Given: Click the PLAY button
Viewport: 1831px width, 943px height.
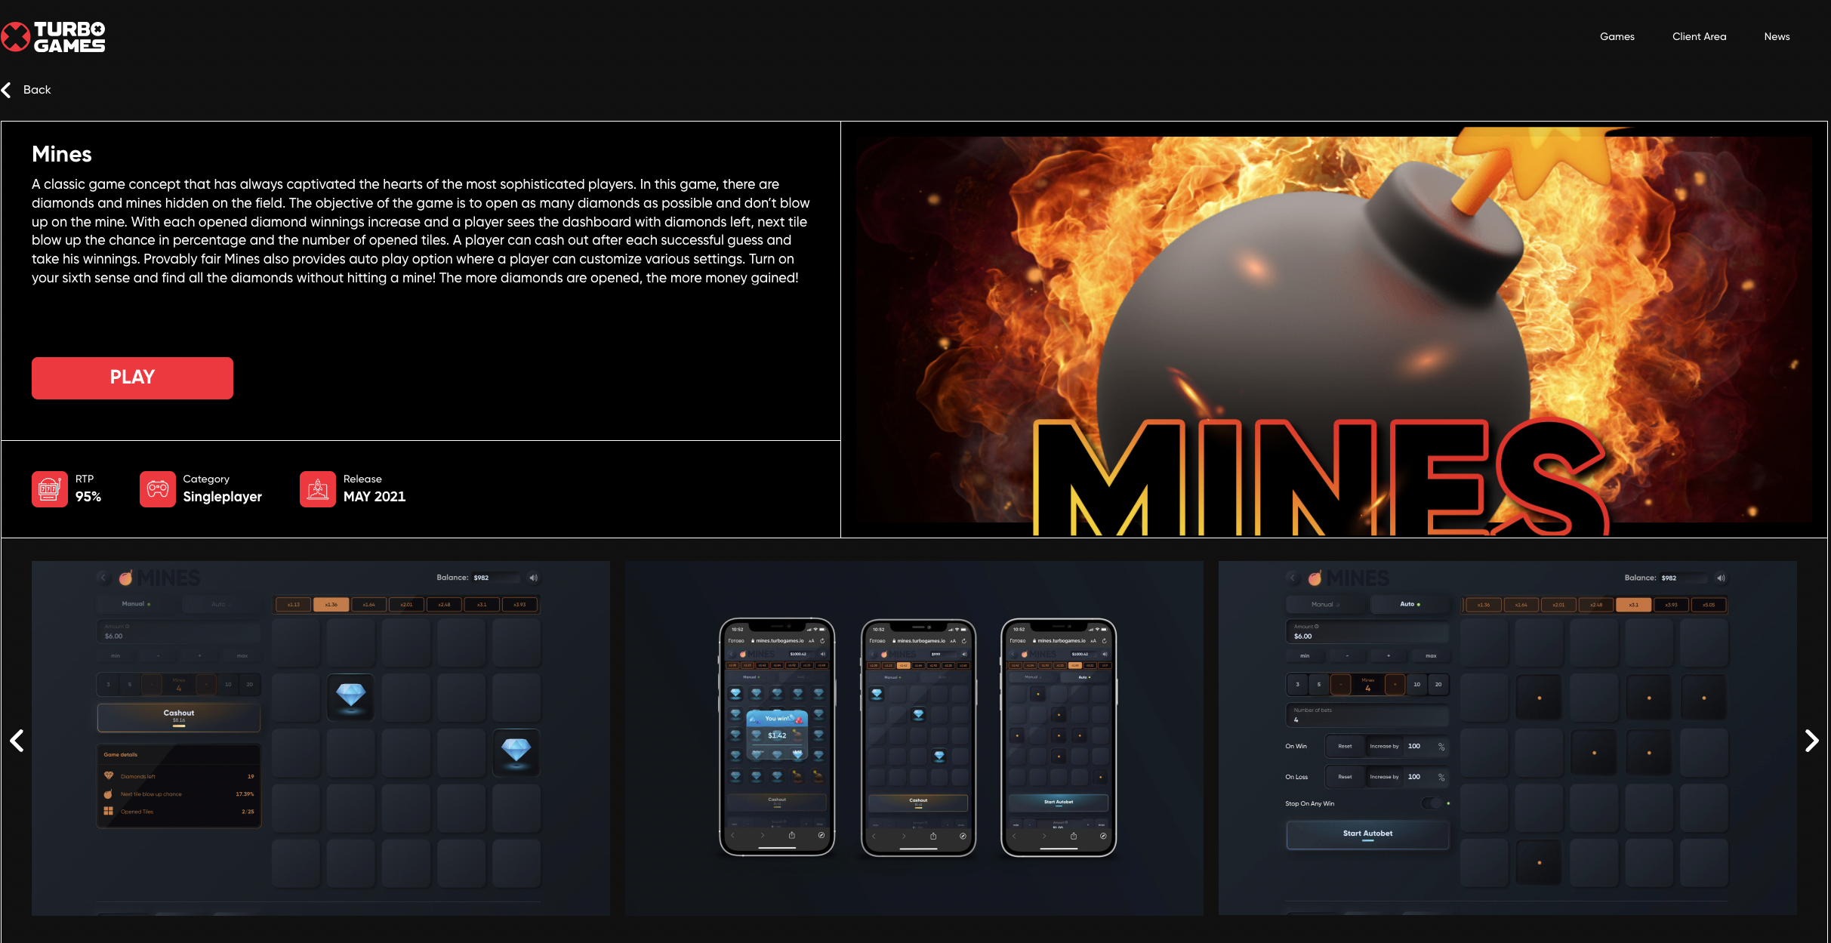Looking at the screenshot, I should tap(132, 378).
